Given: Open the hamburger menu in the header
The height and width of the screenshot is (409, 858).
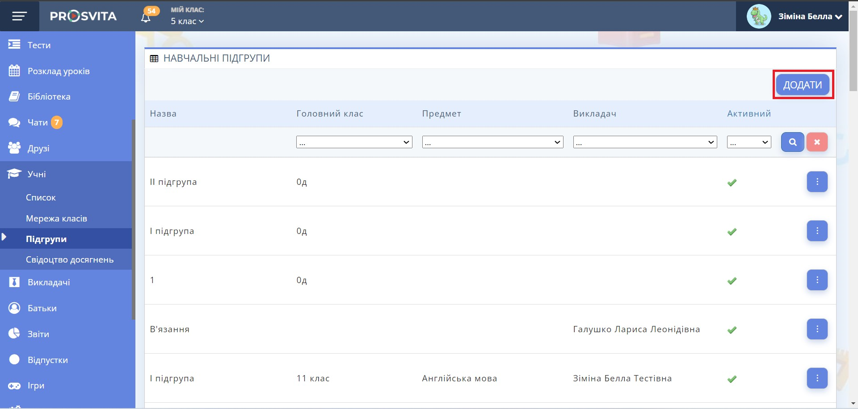Looking at the screenshot, I should 19,17.
